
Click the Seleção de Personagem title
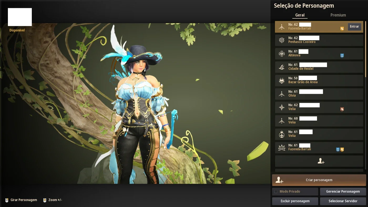tap(304, 6)
